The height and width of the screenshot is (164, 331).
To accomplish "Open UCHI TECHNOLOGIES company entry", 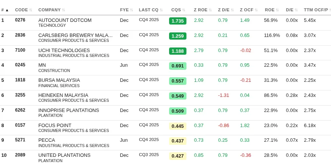I will [64, 51].
